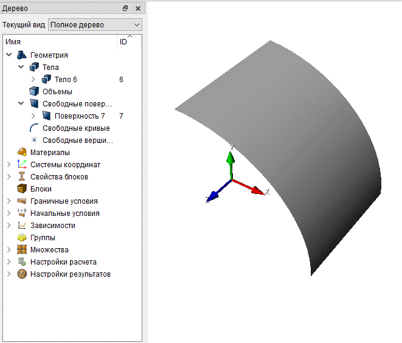This screenshot has width=402, height=343.
Task: Sort by the ID column header
Action: tap(129, 41)
